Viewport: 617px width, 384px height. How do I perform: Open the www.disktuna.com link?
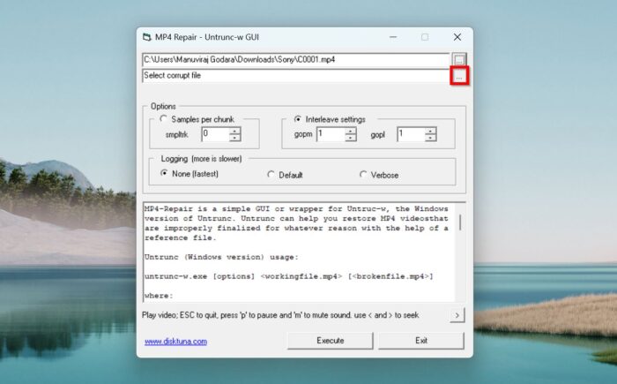(175, 342)
